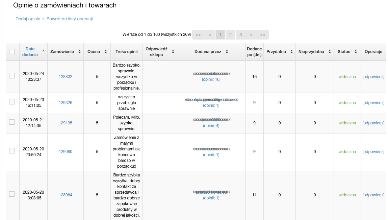Click the Dodaj opinię link

28,19
